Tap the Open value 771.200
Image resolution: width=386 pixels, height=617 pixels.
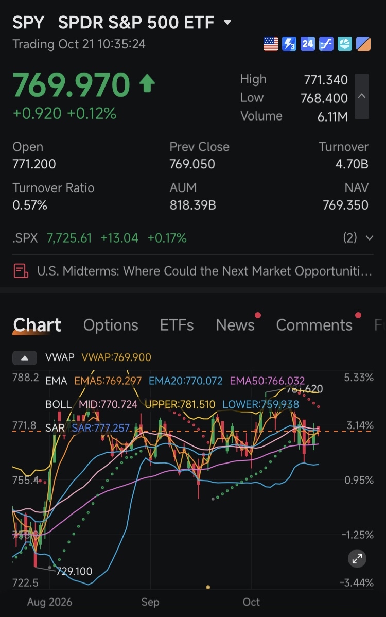(34, 164)
